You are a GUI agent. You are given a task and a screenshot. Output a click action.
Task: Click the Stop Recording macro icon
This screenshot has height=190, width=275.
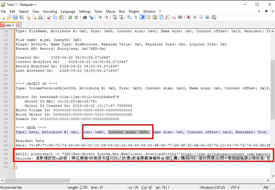[x=195, y=17]
